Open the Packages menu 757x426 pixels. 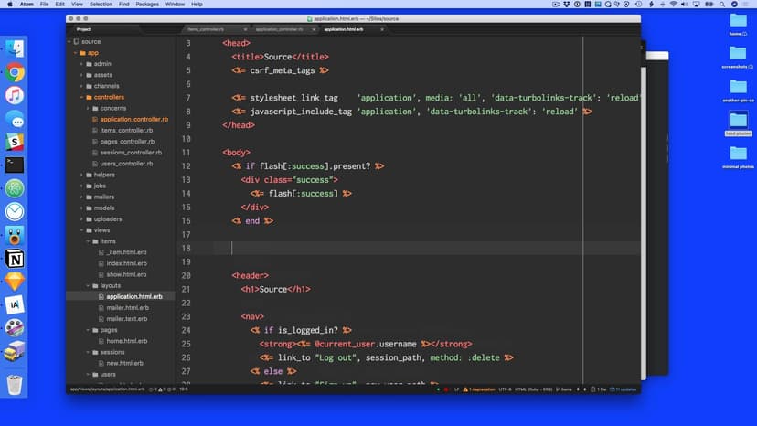coord(146,5)
